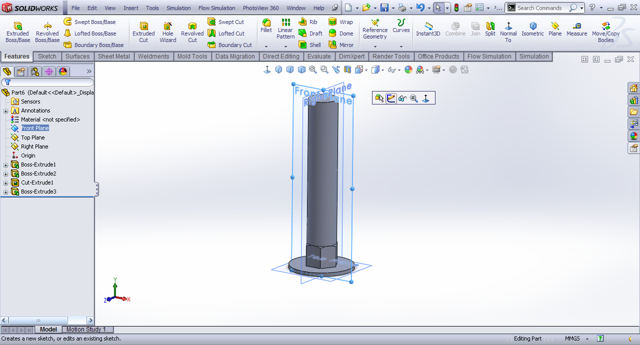
Task: Open Appearances task pane tab
Action: pos(633,135)
